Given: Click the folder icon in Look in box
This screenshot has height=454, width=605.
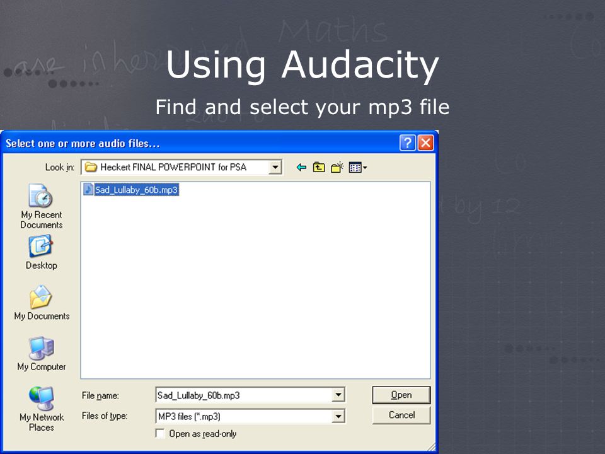Looking at the screenshot, I should 91,167.
